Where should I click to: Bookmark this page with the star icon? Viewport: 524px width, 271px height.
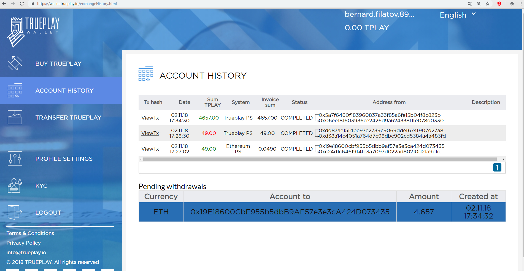point(488,4)
